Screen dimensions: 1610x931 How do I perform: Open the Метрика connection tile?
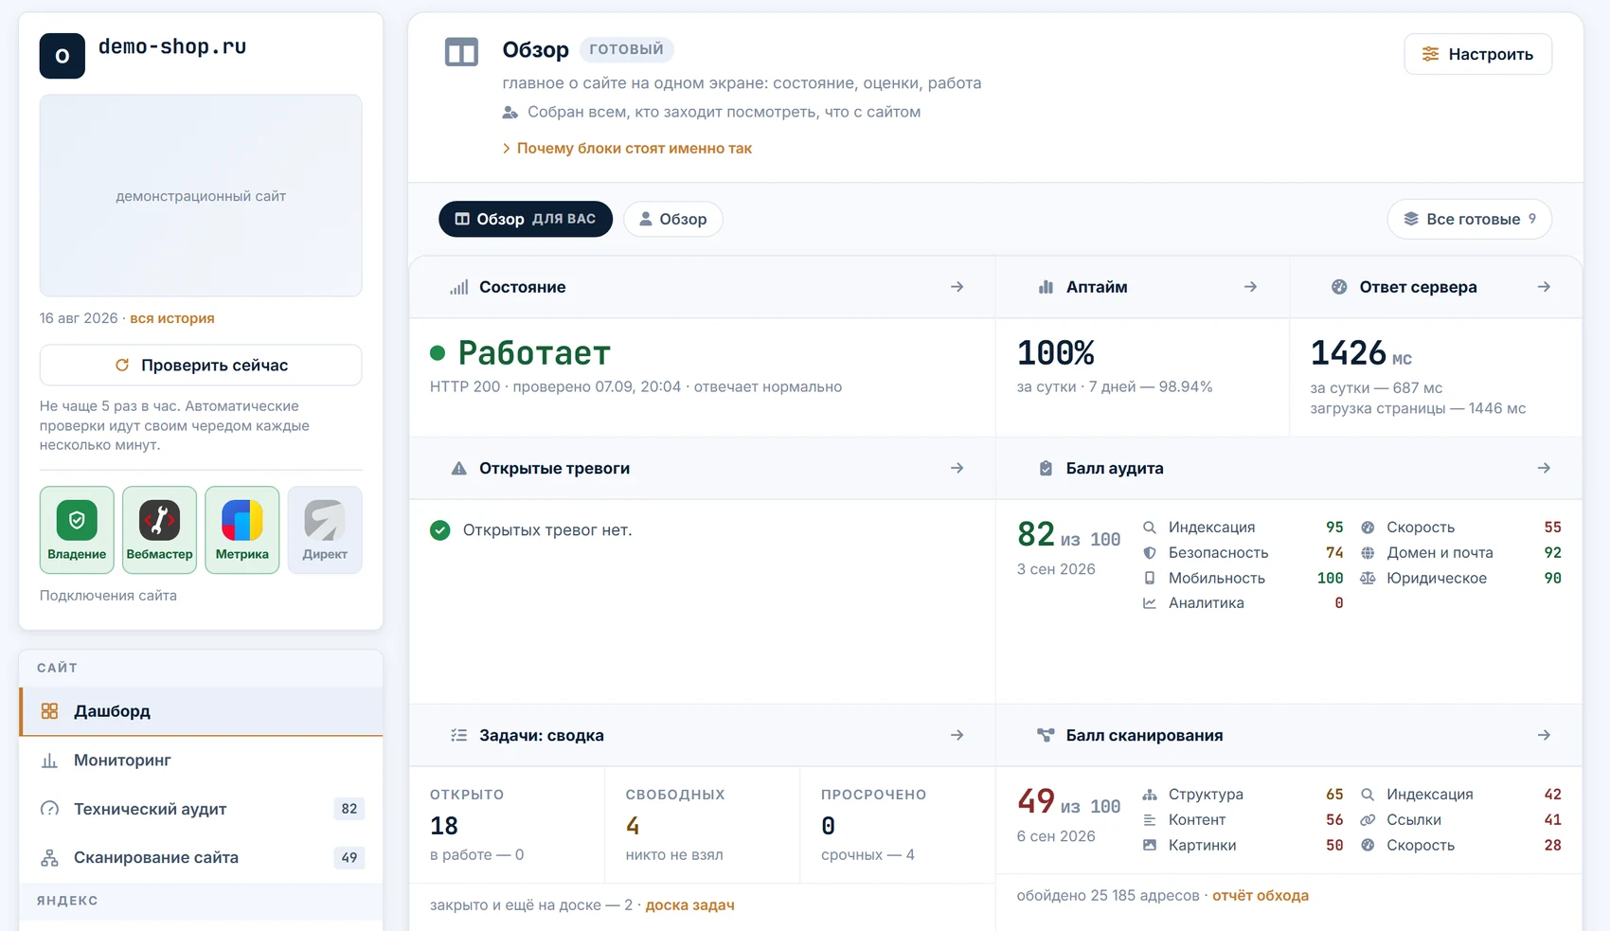tap(241, 529)
